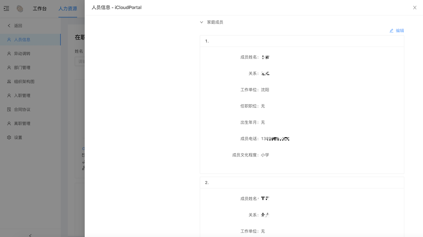Click the 组织架构图 hierarchy icon
Viewport: 423px width, 237px height.
point(9,81)
